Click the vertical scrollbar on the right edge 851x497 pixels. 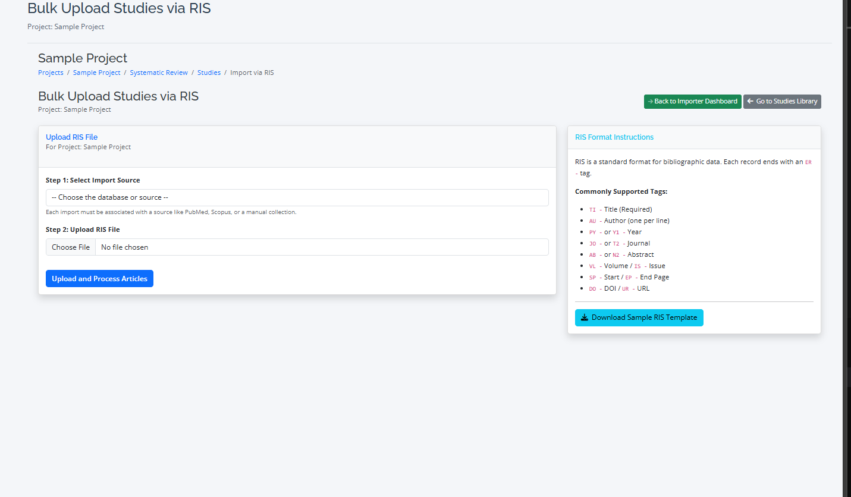pos(846,238)
